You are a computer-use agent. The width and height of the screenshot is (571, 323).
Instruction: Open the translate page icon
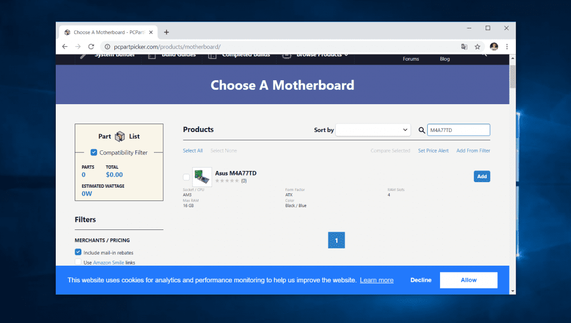tap(464, 47)
